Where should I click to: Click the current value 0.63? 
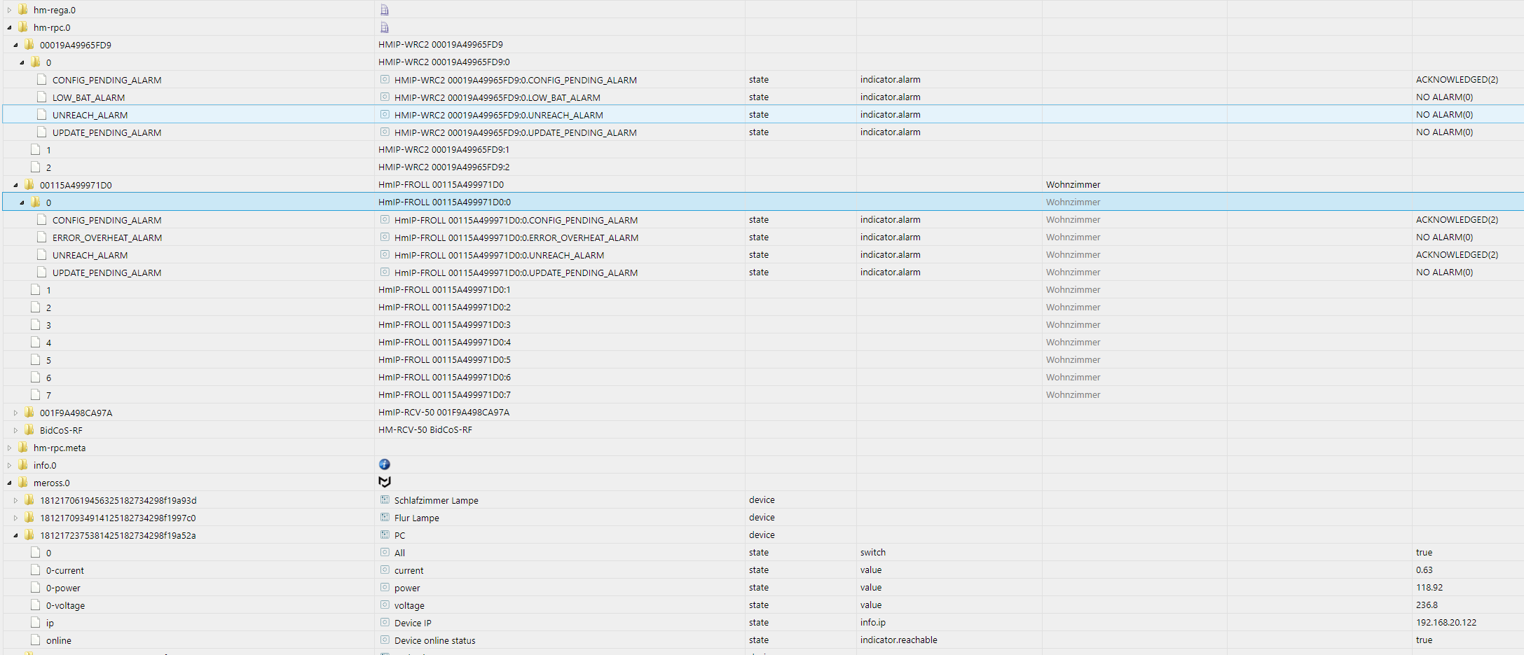coord(1425,570)
